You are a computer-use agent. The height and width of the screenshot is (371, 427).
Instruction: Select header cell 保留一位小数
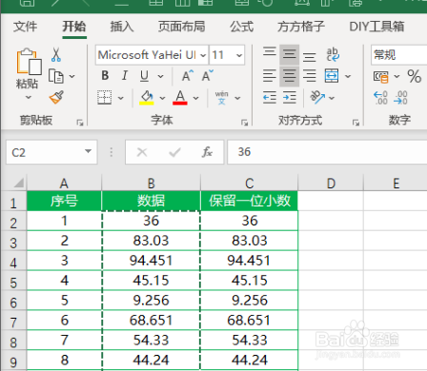coord(250,201)
